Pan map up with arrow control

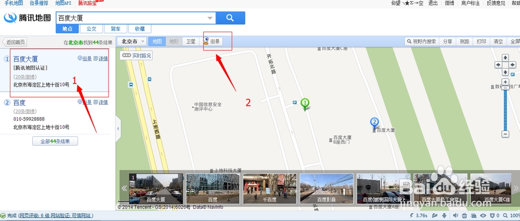coord(505,58)
